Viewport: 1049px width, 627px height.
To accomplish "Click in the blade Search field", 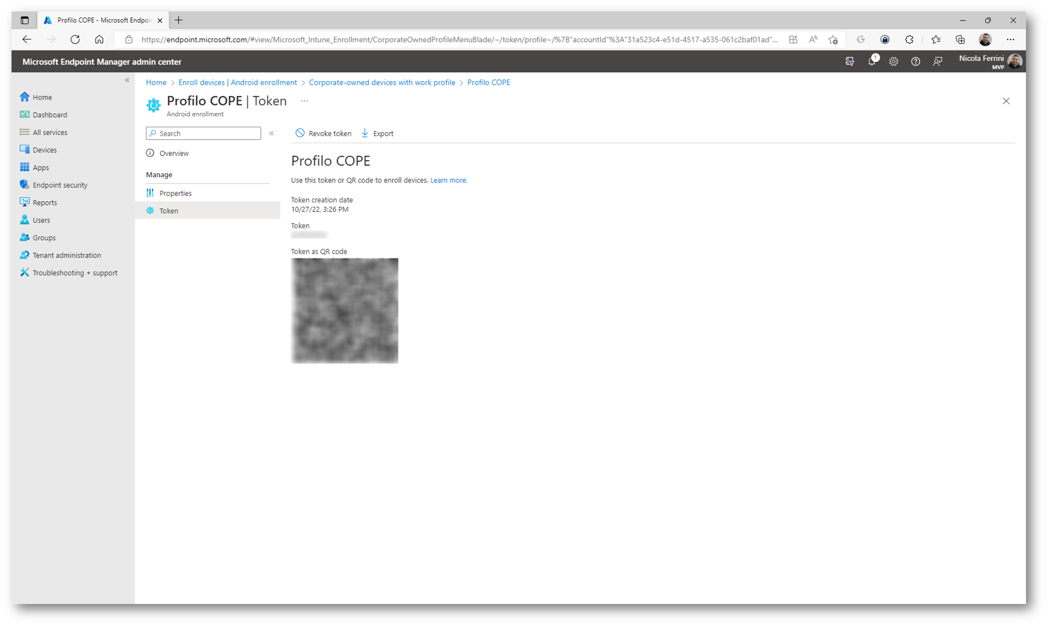I will tap(203, 133).
